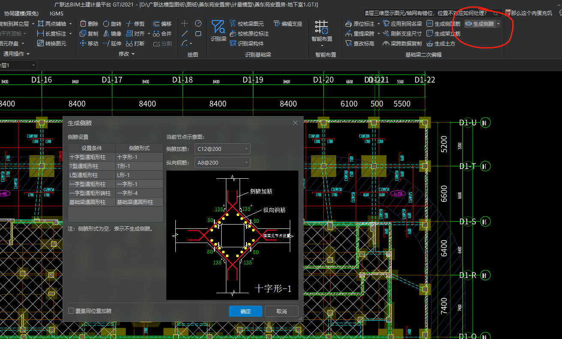Click 生成架立筋 tool
The height and width of the screenshot is (339, 562).
pyautogui.click(x=444, y=33)
